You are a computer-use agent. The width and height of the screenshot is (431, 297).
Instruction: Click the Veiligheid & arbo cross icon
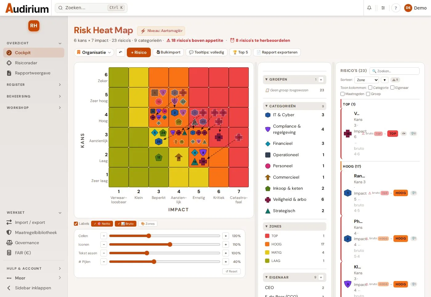(268, 200)
